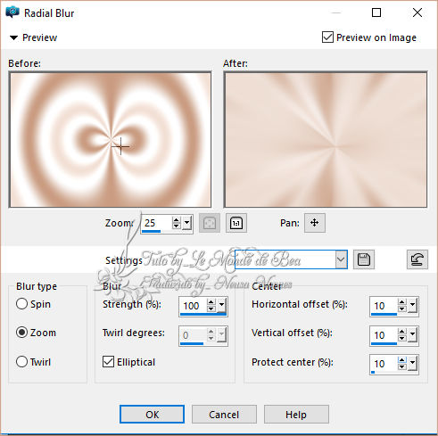Viewport: 438px width, 436px height.
Task: Select the Twirl blur type
Action: 21,362
